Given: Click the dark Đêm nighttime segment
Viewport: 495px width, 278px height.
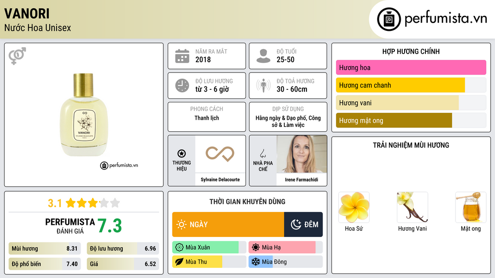Looking at the screenshot, I should pos(304,224).
